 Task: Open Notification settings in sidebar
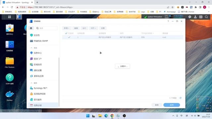pos(37,70)
